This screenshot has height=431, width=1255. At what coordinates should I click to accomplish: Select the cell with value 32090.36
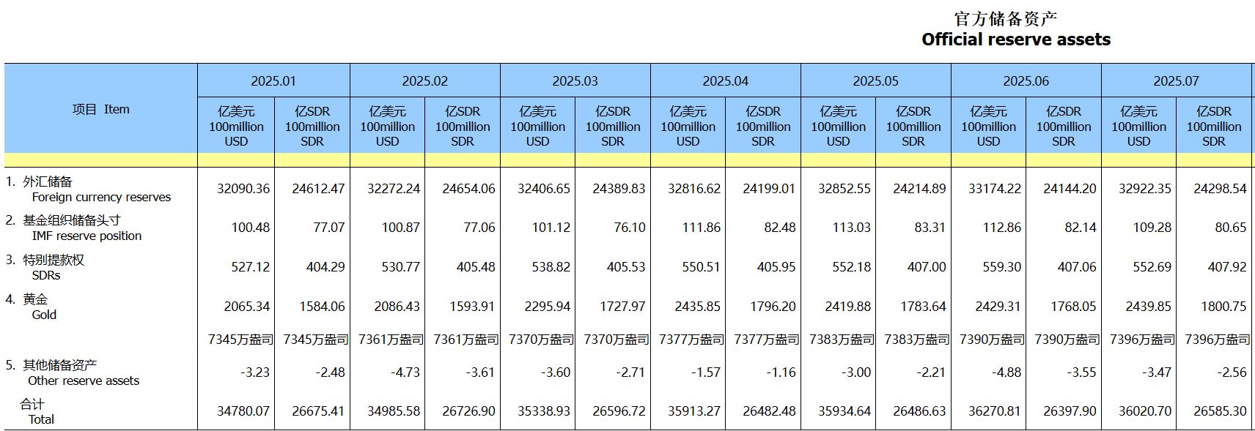(243, 189)
